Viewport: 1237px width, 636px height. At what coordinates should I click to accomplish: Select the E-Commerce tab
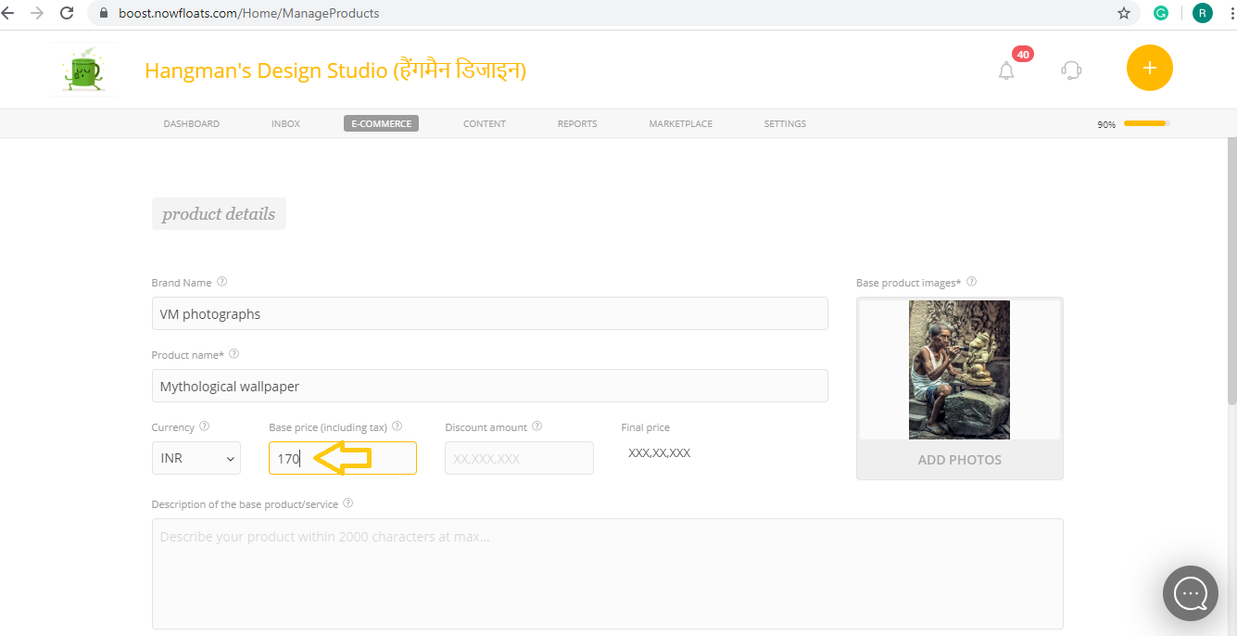[x=381, y=123]
